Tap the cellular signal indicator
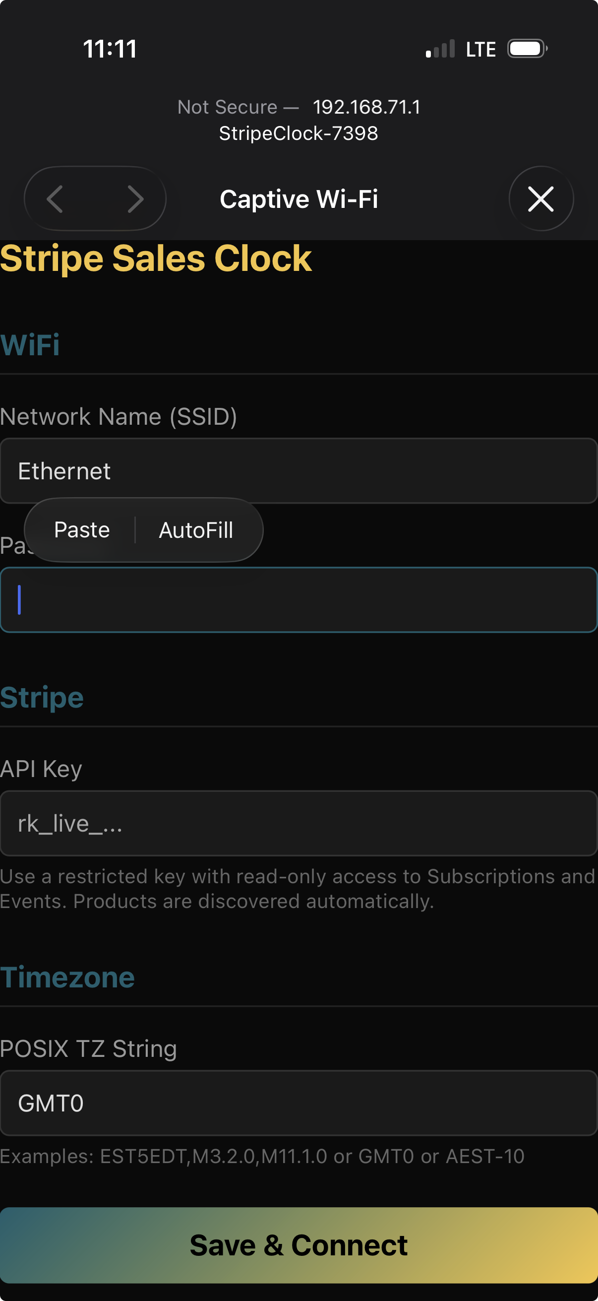Viewport: 598px width, 1301px height. 439,49
